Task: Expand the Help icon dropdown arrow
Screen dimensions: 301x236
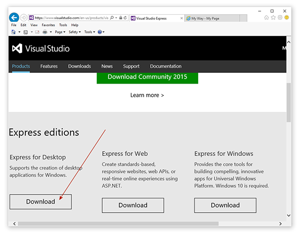Action: coord(104,32)
